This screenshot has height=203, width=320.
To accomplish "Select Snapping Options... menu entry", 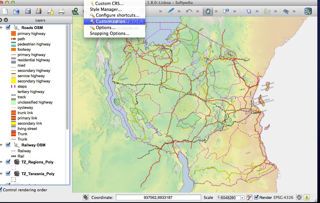I will click(110, 33).
